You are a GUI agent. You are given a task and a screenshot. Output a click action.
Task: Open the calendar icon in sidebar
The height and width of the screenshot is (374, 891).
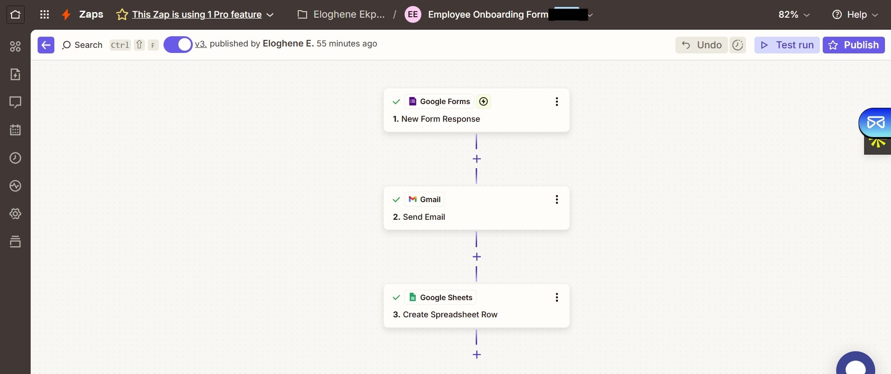pos(15,130)
